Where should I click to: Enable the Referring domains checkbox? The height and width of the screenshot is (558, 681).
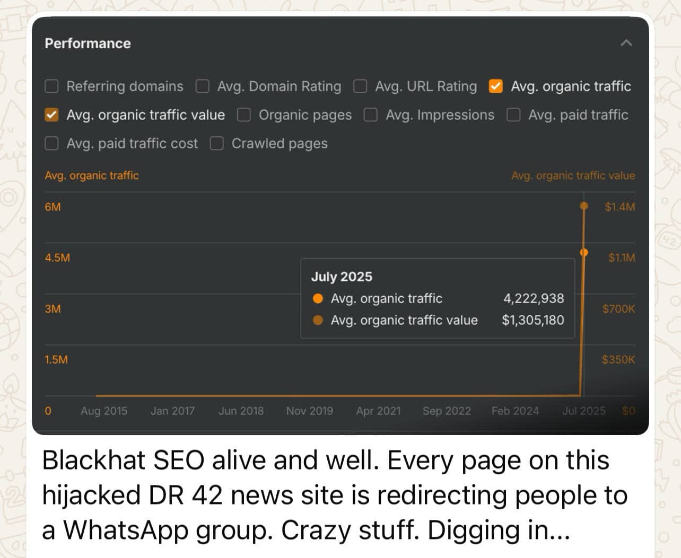tap(51, 86)
